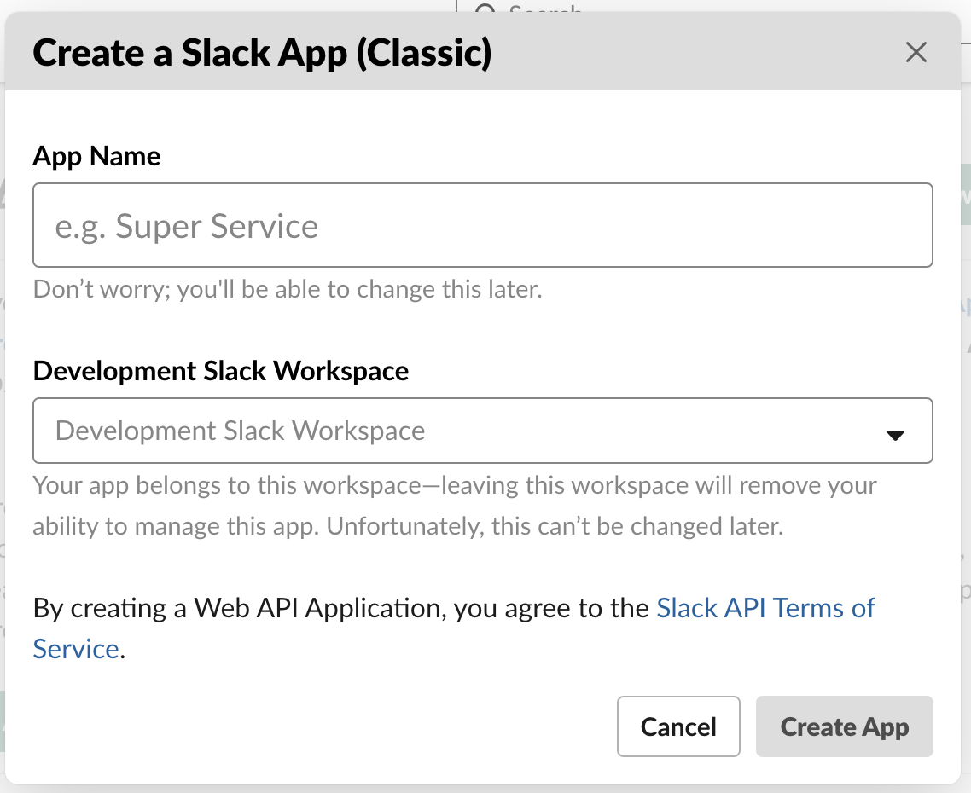Click the App Name label
Viewport: 971px width, 793px height.
pyautogui.click(x=96, y=156)
